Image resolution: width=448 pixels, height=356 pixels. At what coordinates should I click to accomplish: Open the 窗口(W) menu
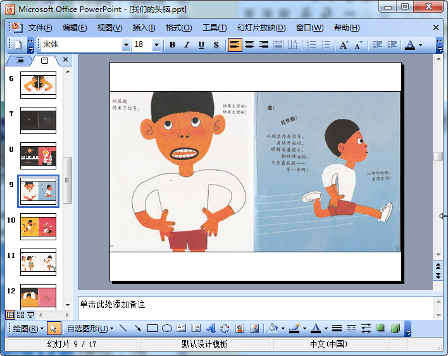coord(309,28)
